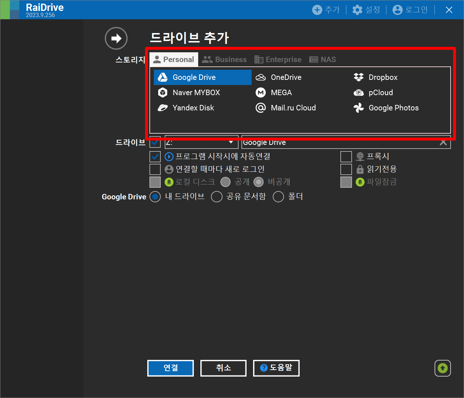Switch to NAS storage tab

pos(323,60)
